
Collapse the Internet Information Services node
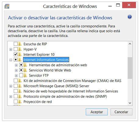(x=11, y=60)
